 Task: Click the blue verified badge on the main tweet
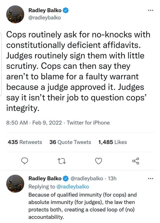click(x=66, y=11)
